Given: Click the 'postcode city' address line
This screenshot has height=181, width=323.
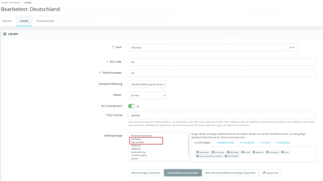Looking at the screenshot, I should pyautogui.click(x=138, y=152).
